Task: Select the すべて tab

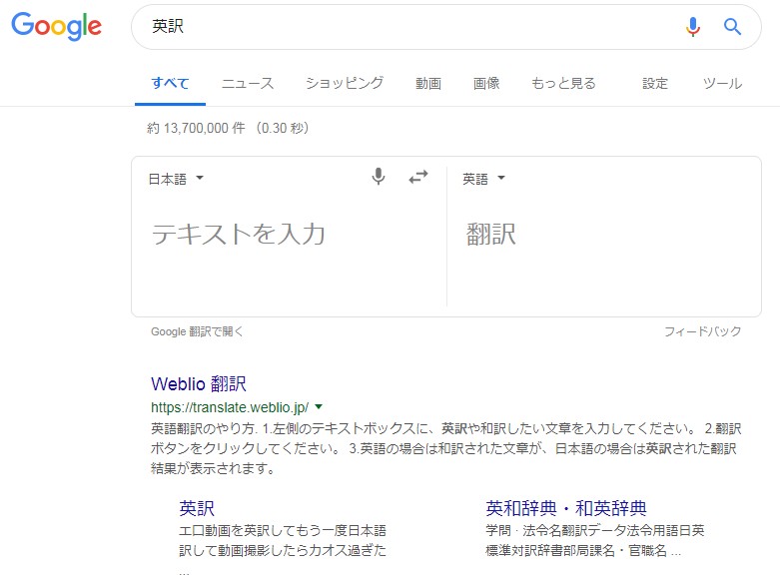Action: point(170,83)
